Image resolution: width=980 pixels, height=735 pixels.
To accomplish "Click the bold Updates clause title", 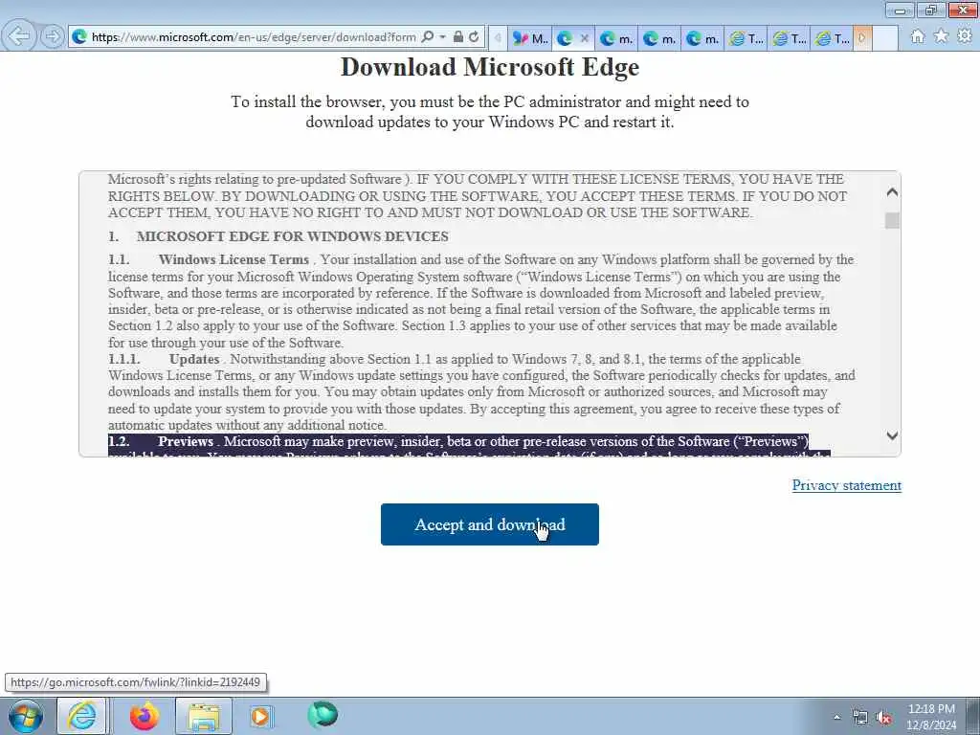I will 193,360.
